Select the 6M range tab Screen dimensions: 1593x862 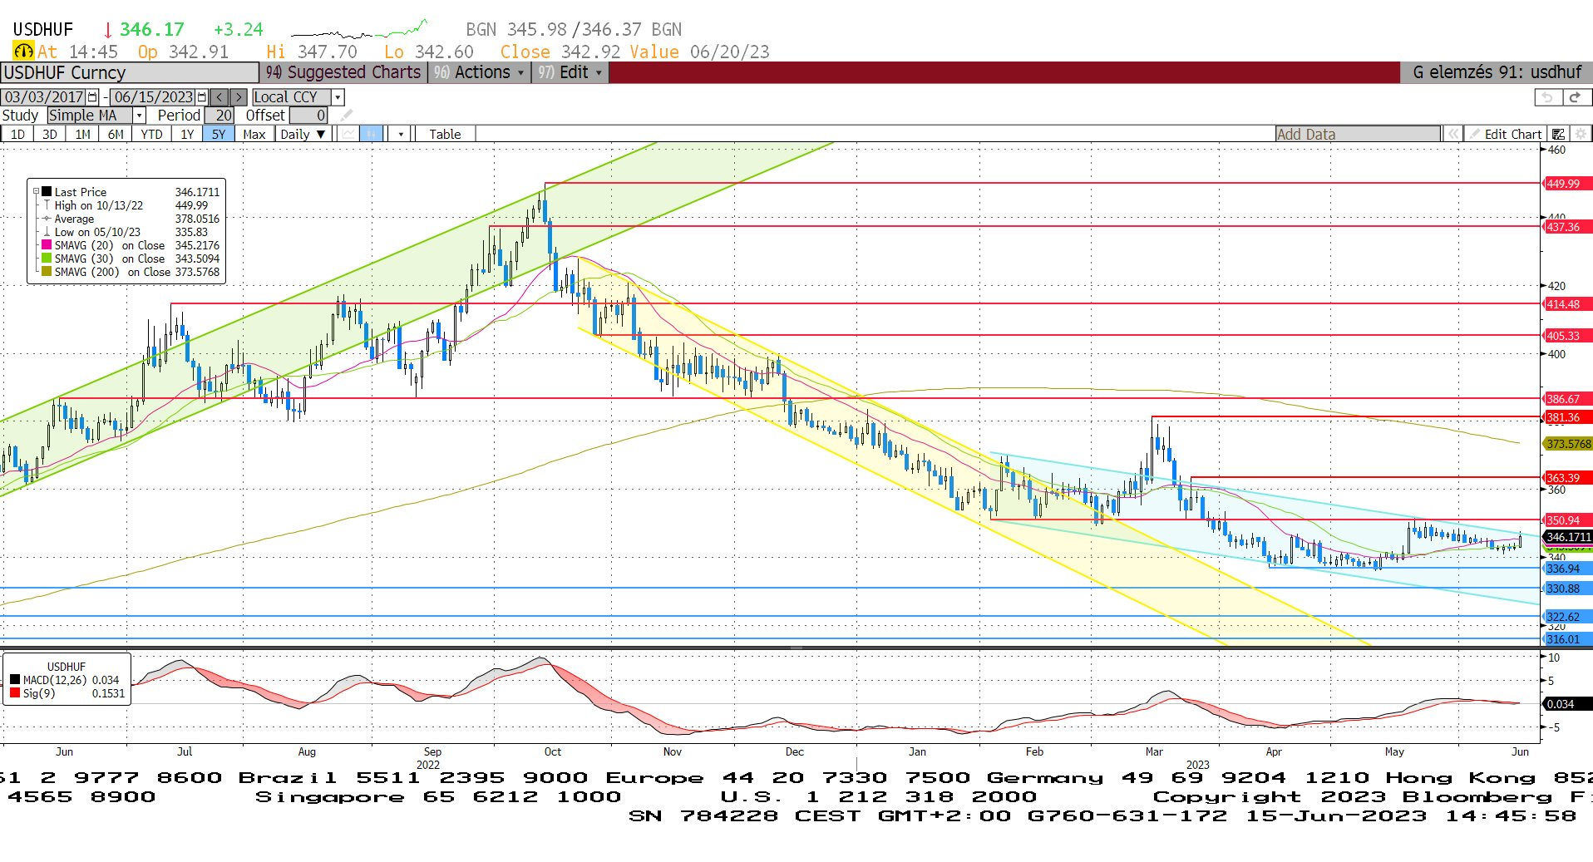pyautogui.click(x=116, y=134)
